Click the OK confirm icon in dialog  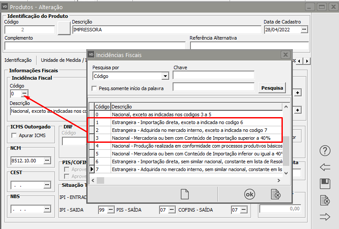click(249, 195)
